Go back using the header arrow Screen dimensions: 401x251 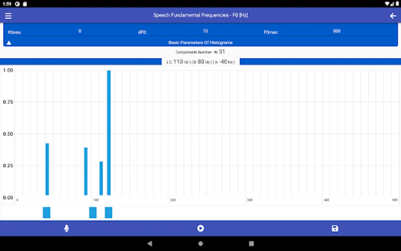[393, 16]
